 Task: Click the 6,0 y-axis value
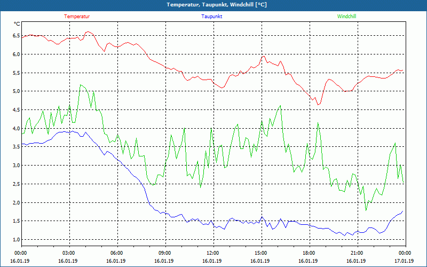(x=17, y=54)
